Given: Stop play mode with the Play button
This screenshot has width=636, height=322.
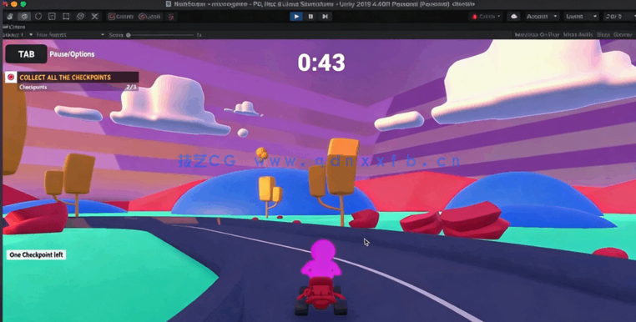Looking at the screenshot, I should coord(296,17).
